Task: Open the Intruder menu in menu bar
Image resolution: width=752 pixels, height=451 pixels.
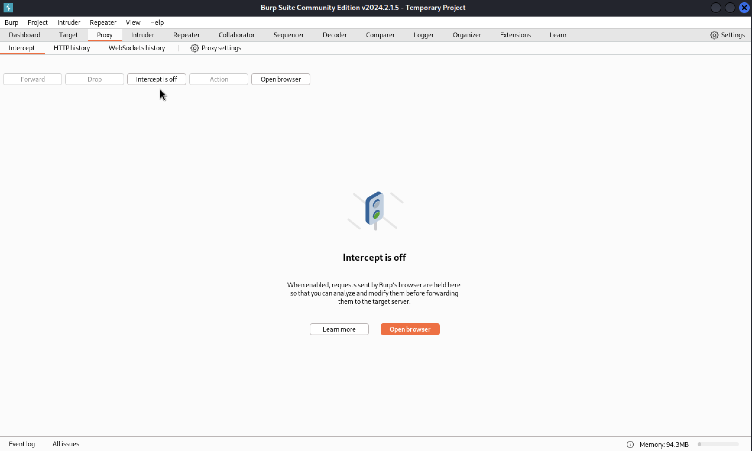Action: [x=69, y=22]
